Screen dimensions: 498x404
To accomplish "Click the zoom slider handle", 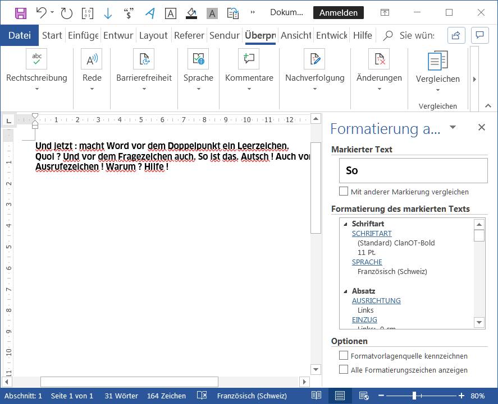I will pyautogui.click(x=414, y=396).
